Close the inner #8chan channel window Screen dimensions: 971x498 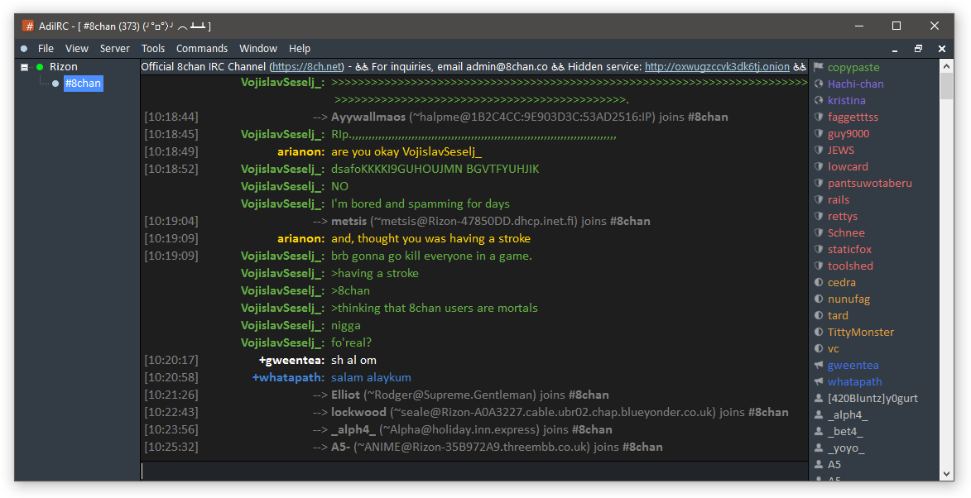(942, 49)
